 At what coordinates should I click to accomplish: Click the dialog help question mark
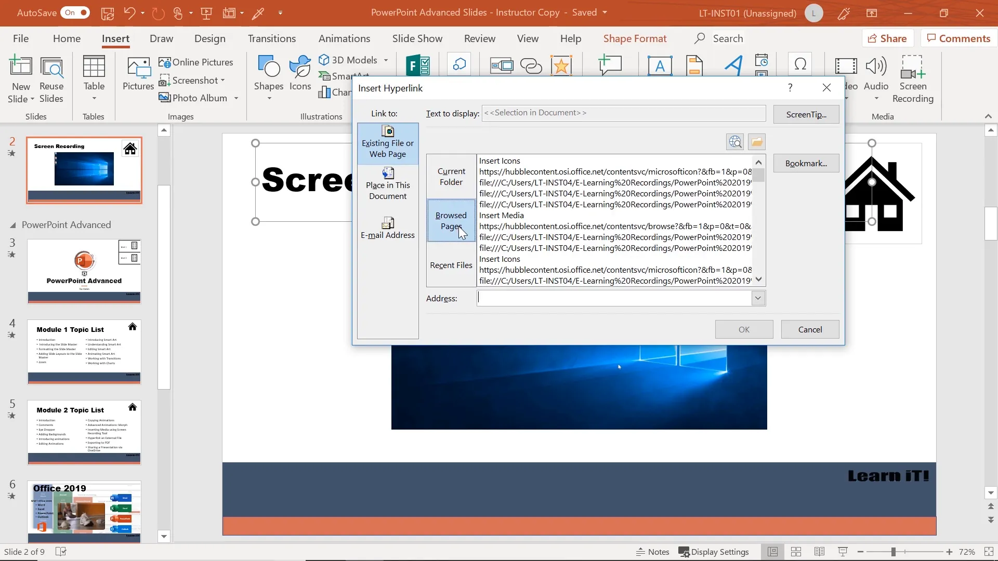pos(790,88)
